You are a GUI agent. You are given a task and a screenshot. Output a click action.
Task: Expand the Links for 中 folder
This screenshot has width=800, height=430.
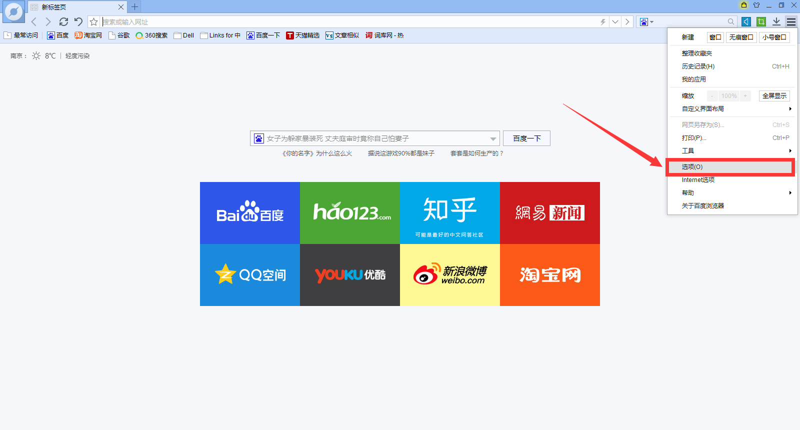tap(220, 35)
